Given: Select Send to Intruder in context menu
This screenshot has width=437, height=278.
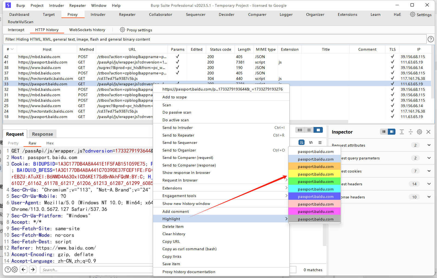Looking at the screenshot, I should [221, 128].
